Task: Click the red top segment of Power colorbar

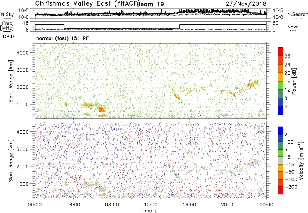Action: (x=281, y=52)
